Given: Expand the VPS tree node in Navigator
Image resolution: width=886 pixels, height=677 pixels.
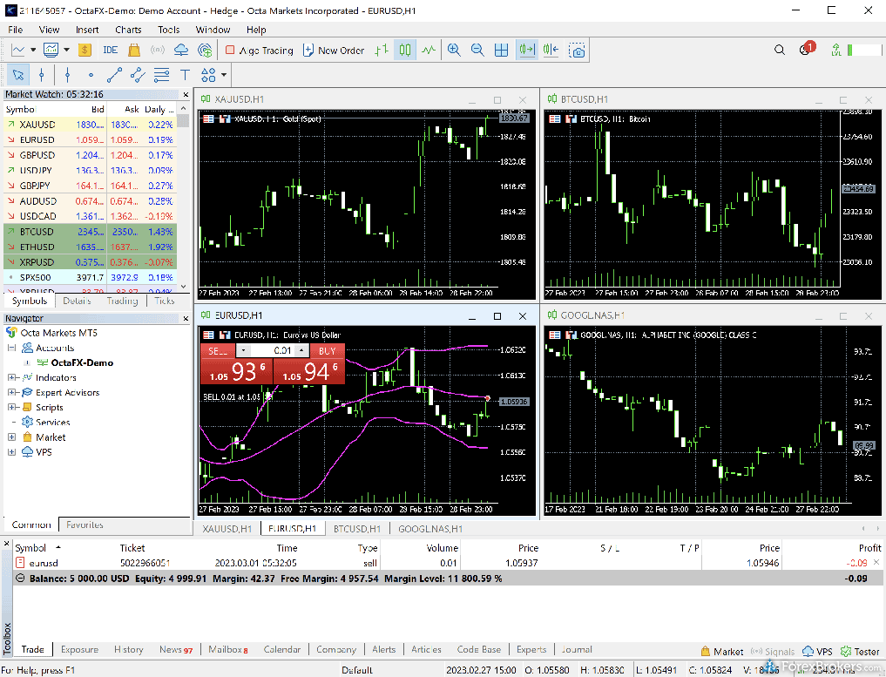Looking at the screenshot, I should coord(11,451).
